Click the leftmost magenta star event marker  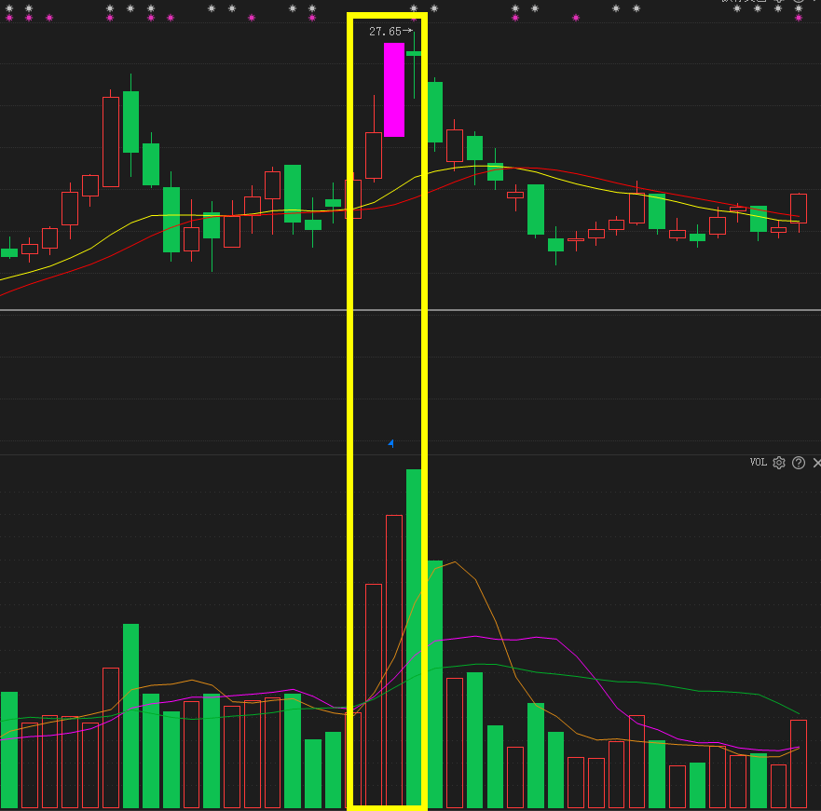(9, 18)
